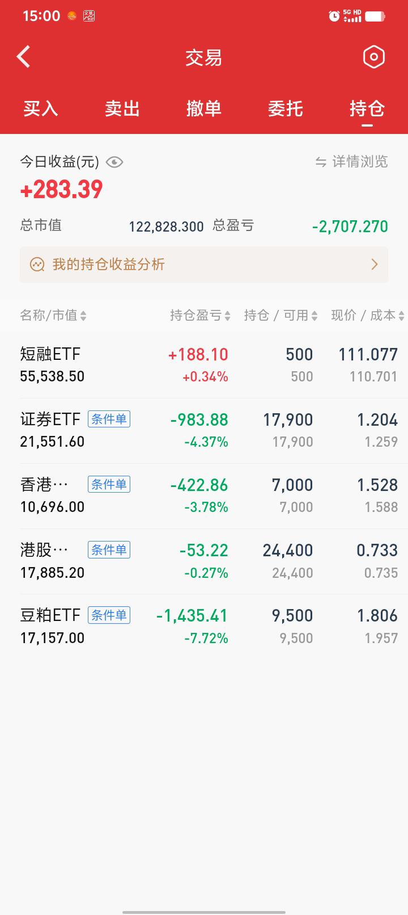Open the 详情浏览 link
This screenshot has height=915, width=408.
click(360, 162)
